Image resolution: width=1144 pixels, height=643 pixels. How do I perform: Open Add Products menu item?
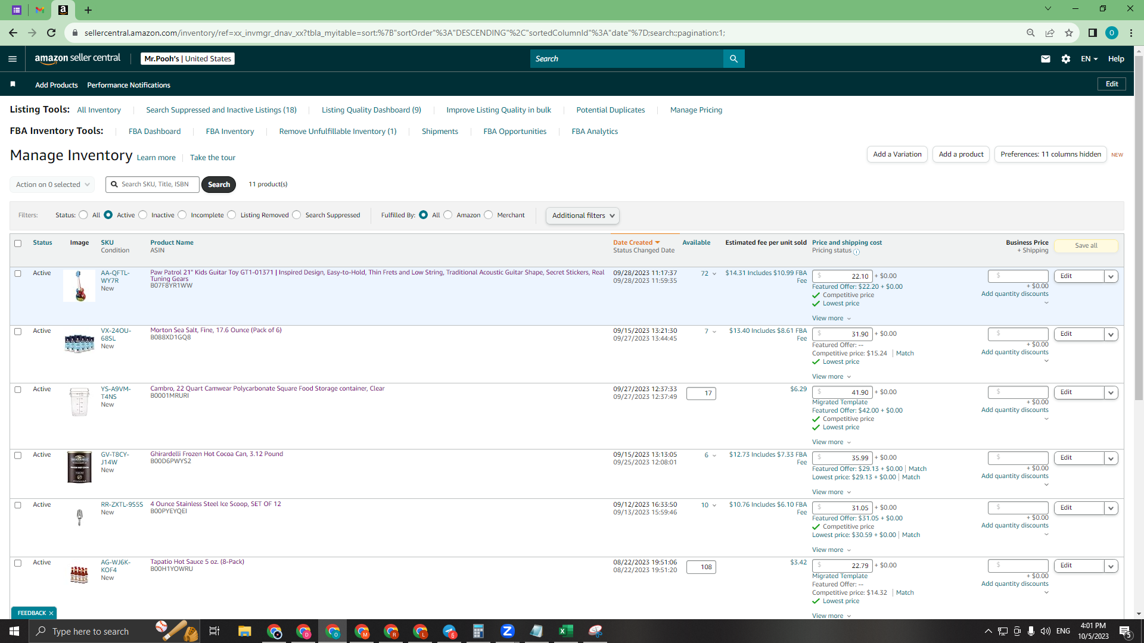click(56, 85)
